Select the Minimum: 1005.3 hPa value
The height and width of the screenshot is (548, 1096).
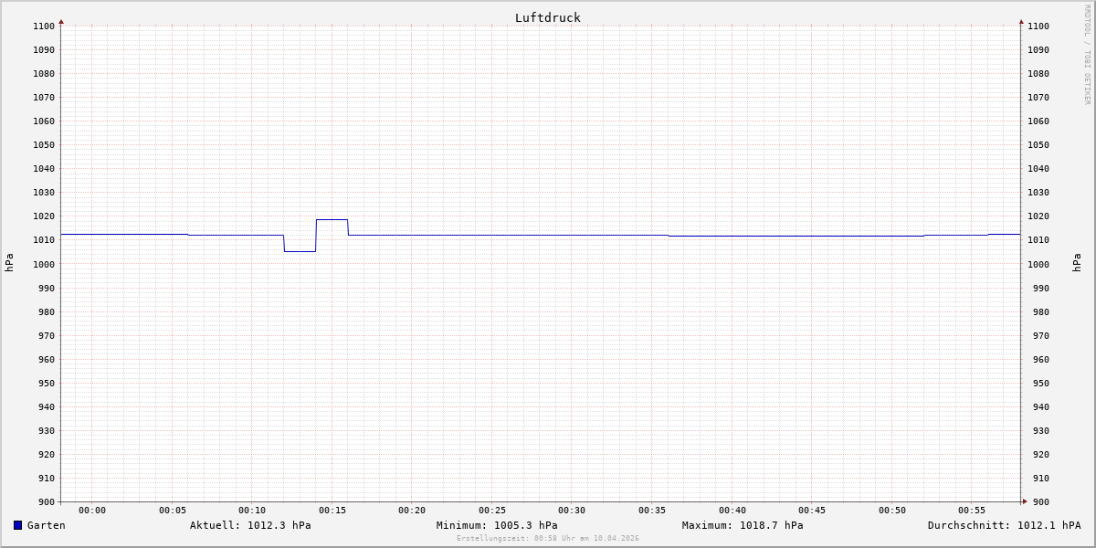[497, 525]
